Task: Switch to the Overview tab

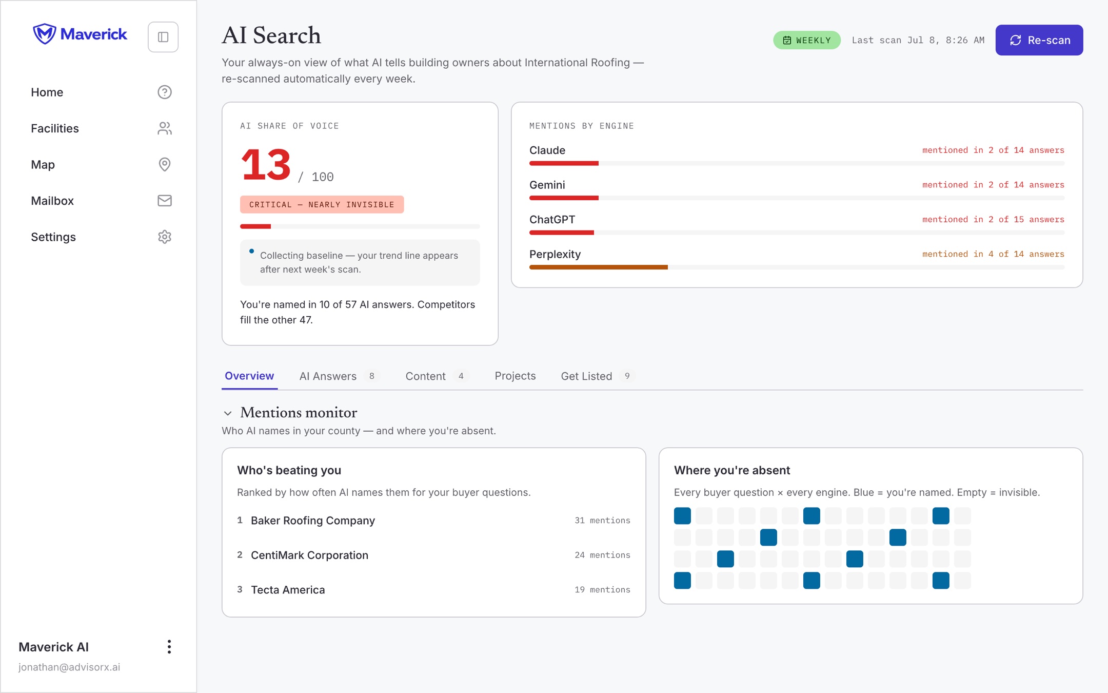Action: (x=249, y=376)
